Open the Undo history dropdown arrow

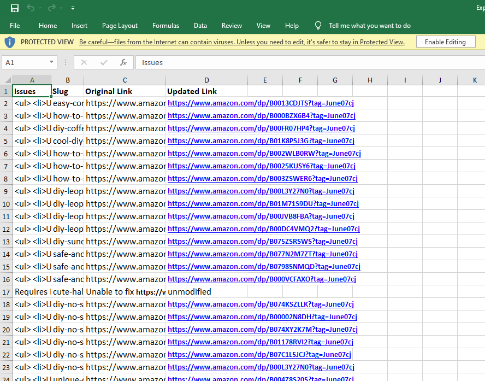(x=40, y=8)
